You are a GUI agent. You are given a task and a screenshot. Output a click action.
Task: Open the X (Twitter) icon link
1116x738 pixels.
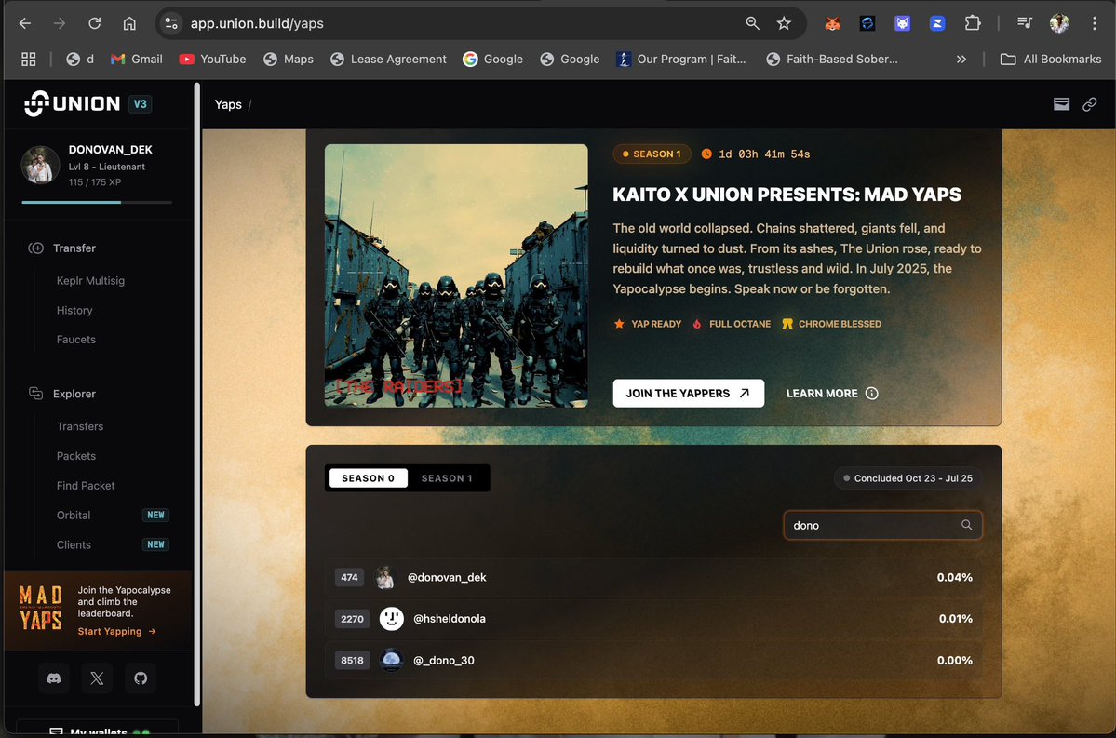click(x=97, y=678)
